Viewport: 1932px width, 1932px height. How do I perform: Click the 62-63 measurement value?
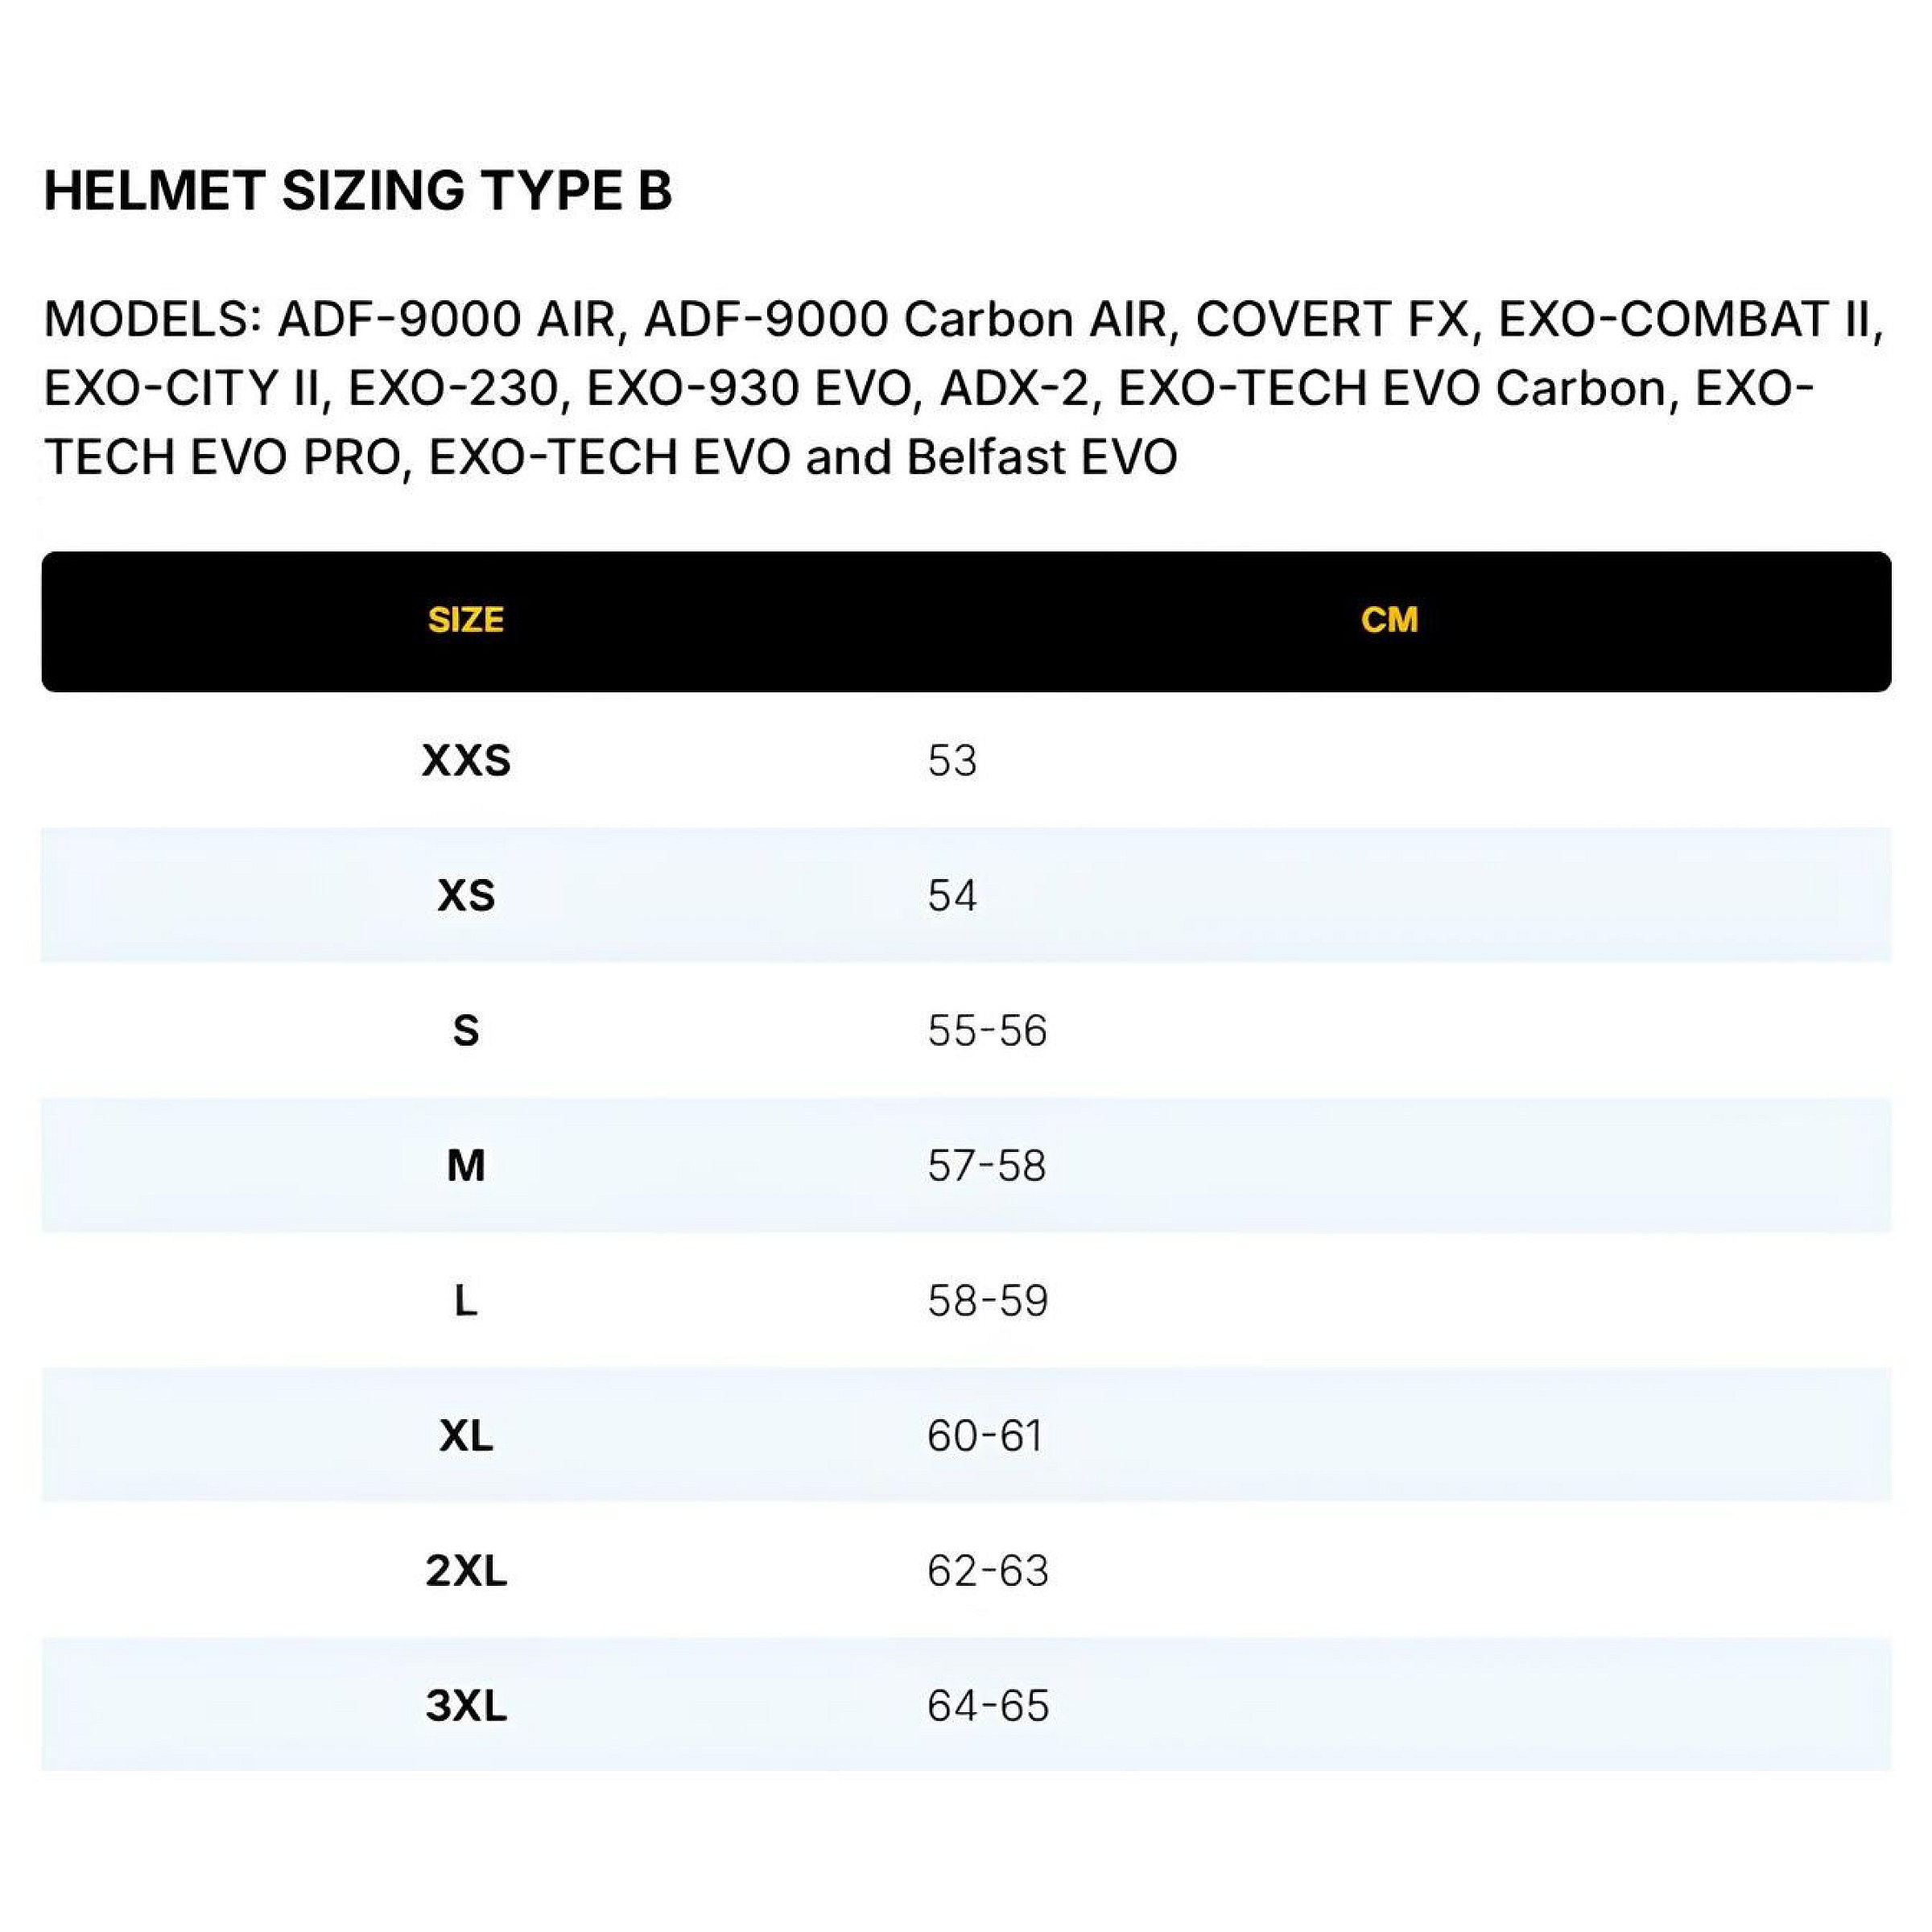(x=988, y=1571)
